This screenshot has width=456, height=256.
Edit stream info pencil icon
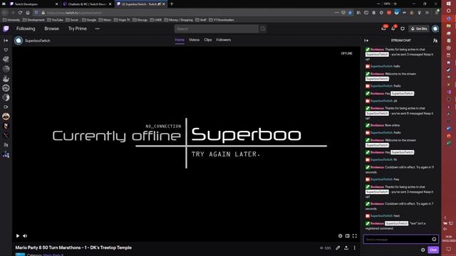(338, 248)
